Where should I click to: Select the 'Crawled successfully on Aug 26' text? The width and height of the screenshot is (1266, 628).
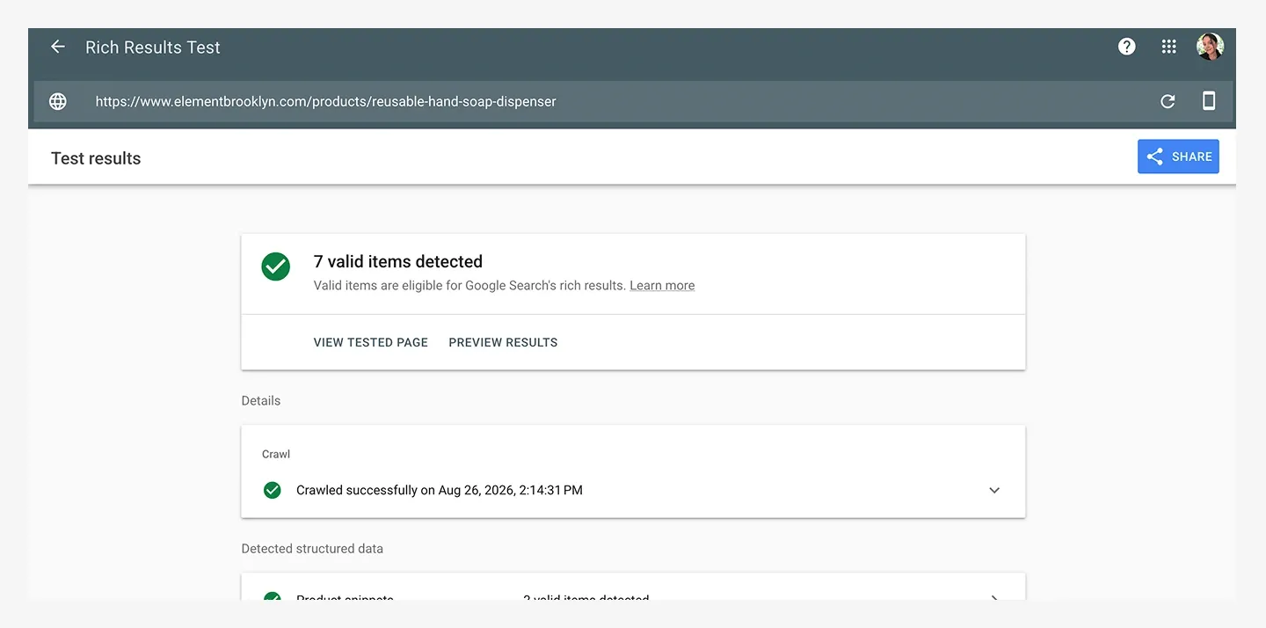440,490
